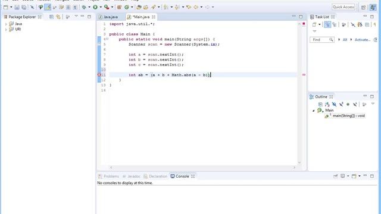The width and height of the screenshot is (381, 214).
Task: Click the folding toggle on line 4
Action: [107, 39]
